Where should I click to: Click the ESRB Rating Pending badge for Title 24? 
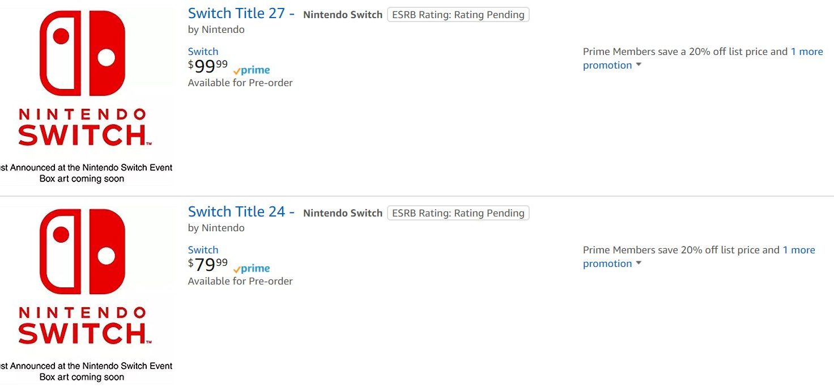point(458,213)
